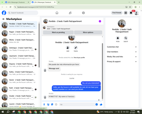Click message '9196677107 My name is Francisco'
The image size is (142, 114).
(62, 97)
